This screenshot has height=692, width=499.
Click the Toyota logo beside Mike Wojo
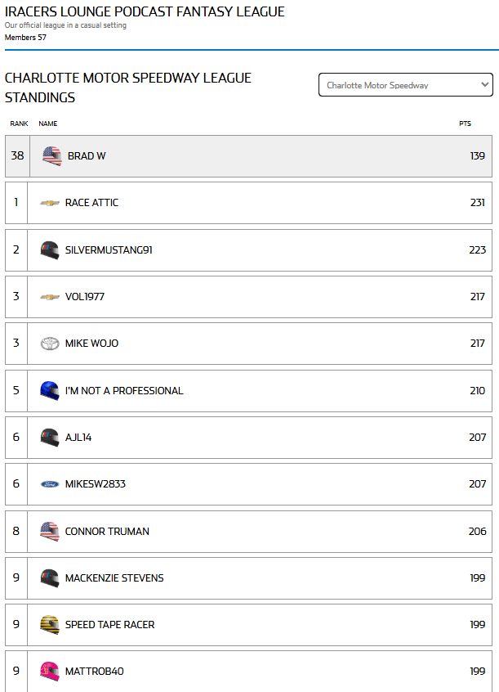(50, 344)
